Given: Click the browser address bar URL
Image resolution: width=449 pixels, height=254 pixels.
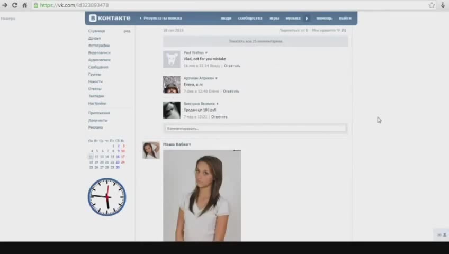Looking at the screenshot, I should point(74,5).
